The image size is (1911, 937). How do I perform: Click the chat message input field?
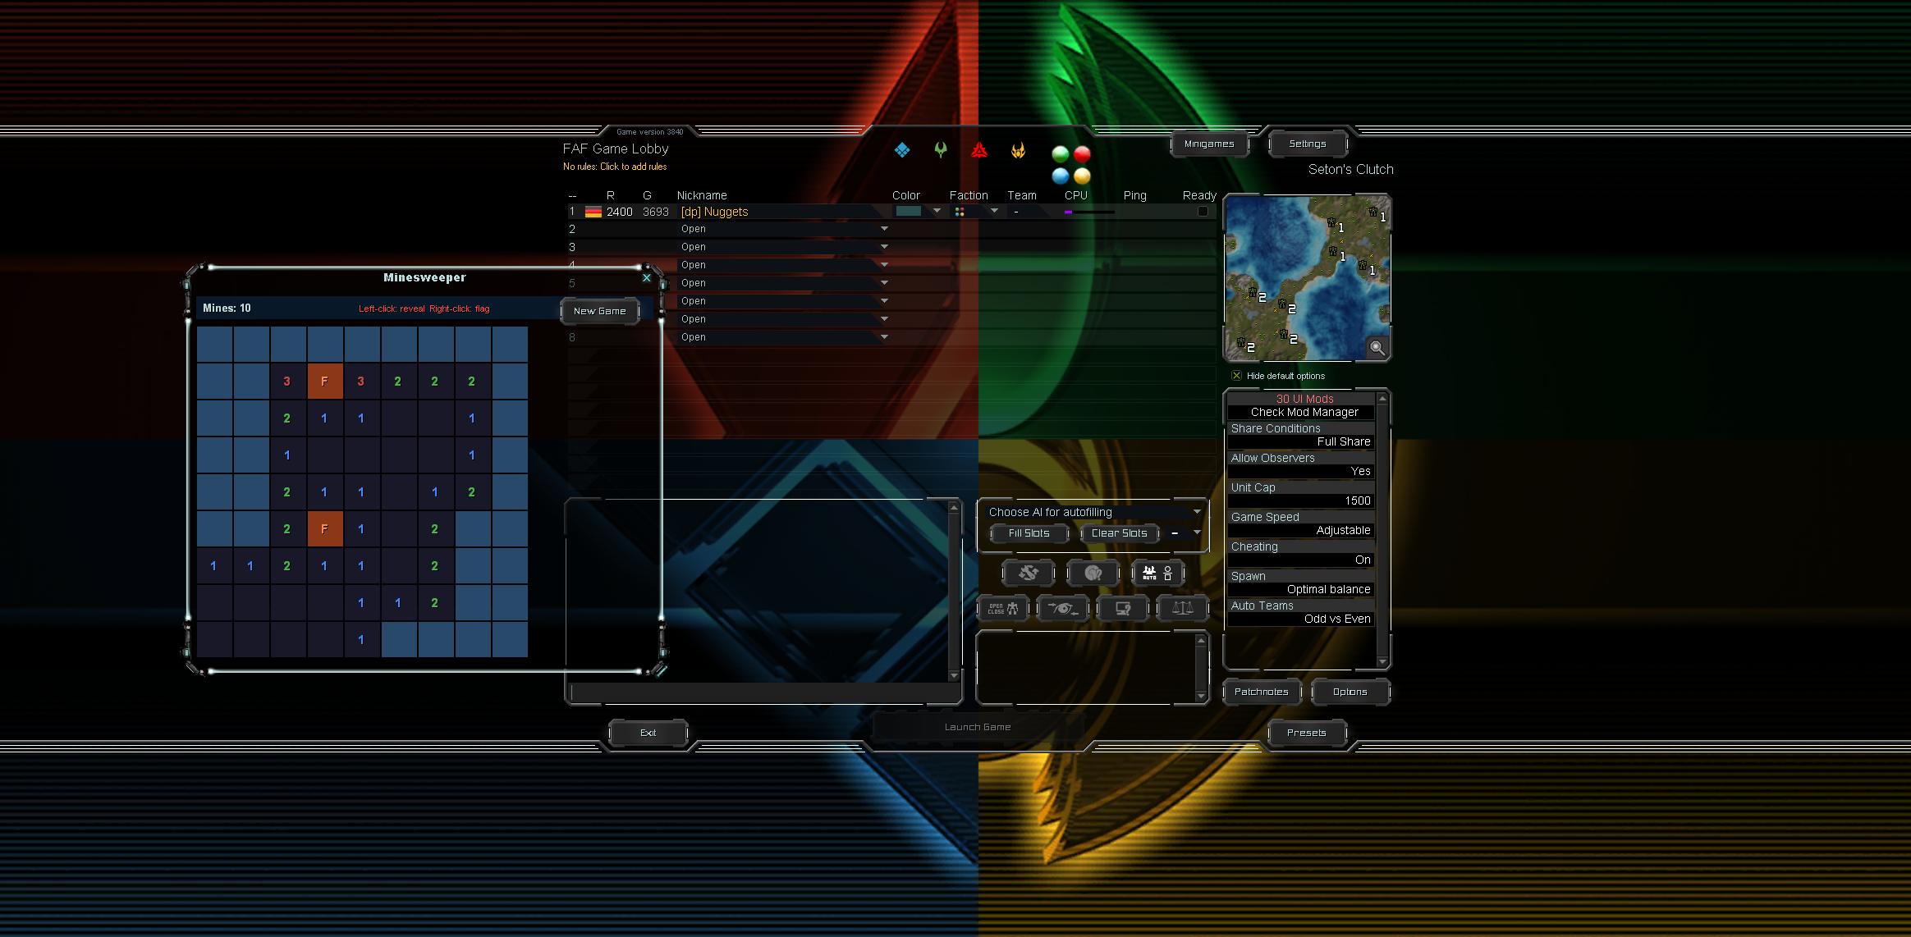(761, 693)
